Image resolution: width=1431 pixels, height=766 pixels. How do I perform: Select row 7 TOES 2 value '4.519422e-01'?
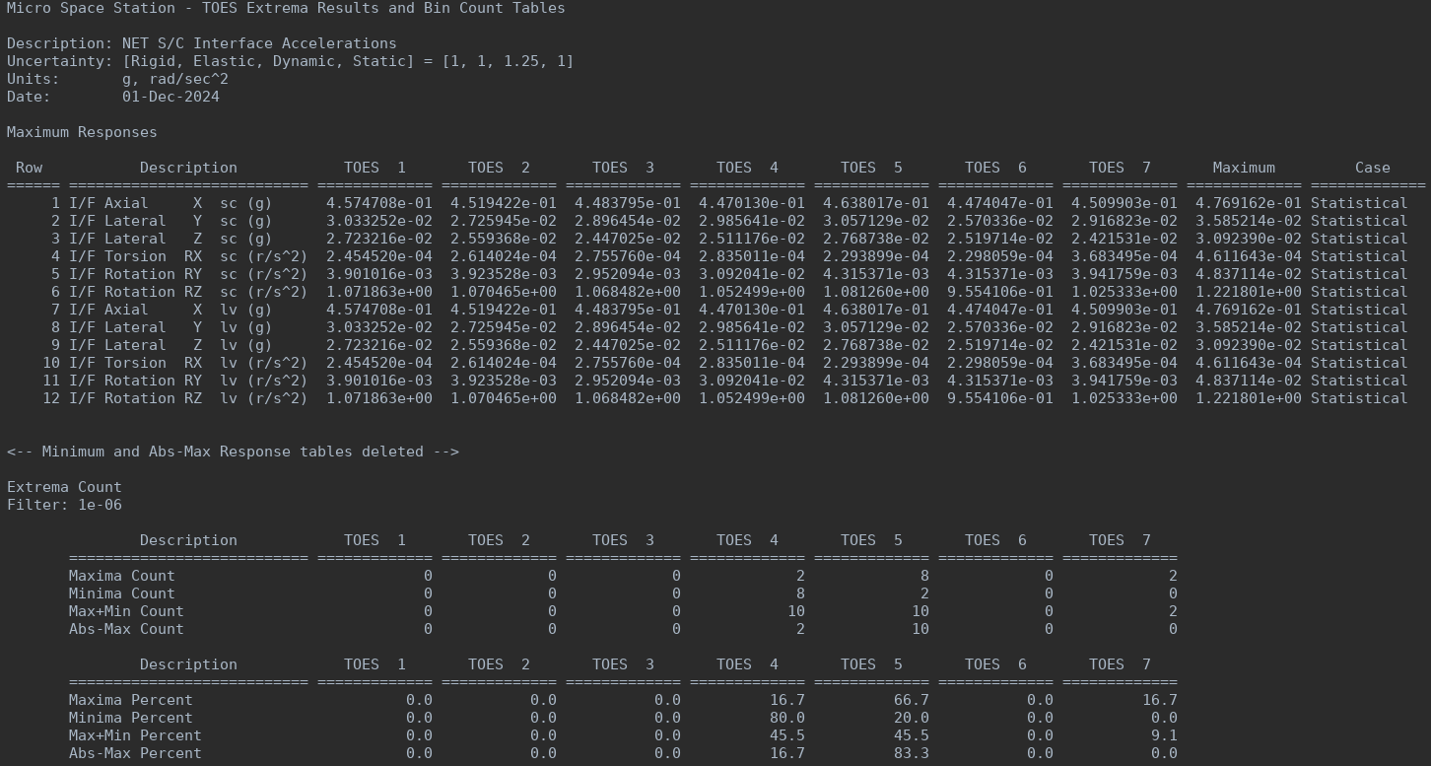tap(504, 310)
